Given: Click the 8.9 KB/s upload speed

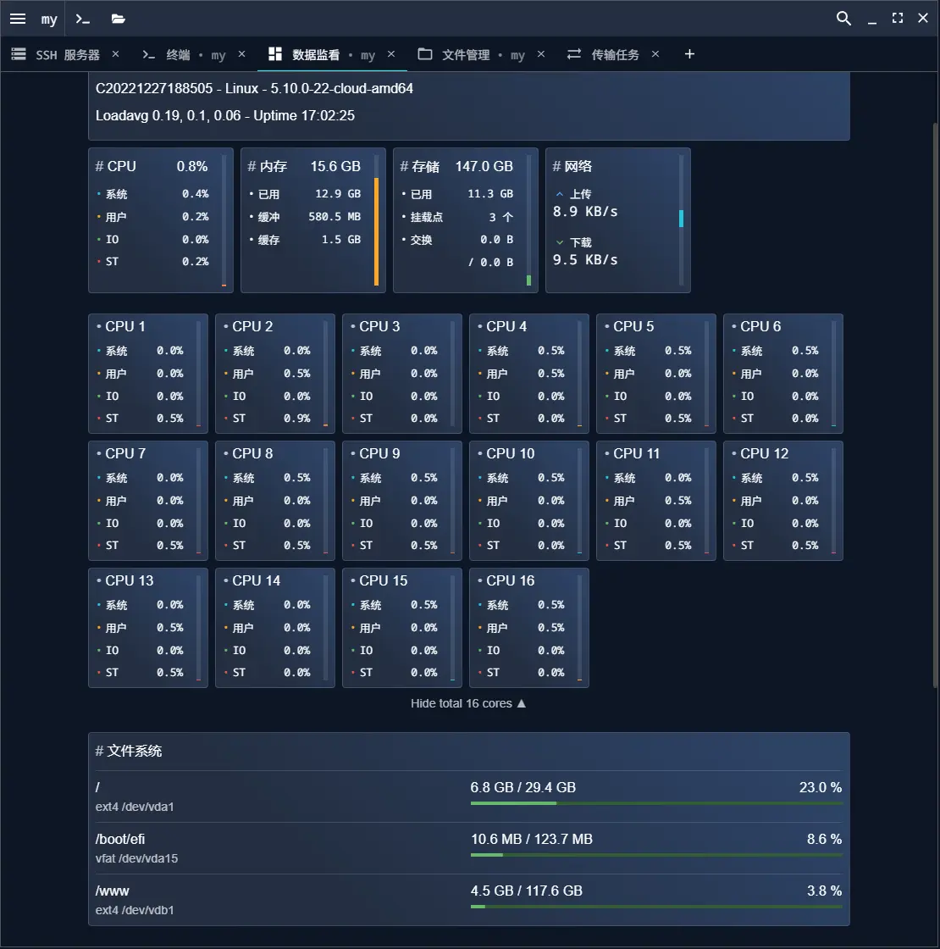Looking at the screenshot, I should [x=585, y=211].
